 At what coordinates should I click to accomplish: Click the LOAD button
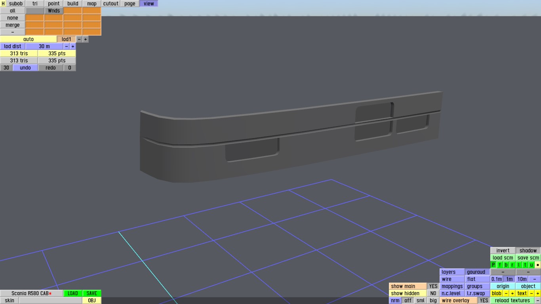point(73,293)
